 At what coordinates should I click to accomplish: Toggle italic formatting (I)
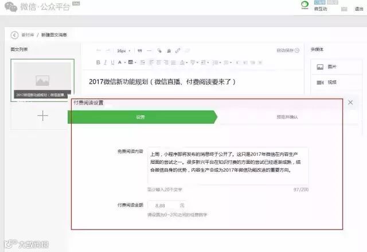click(106, 62)
